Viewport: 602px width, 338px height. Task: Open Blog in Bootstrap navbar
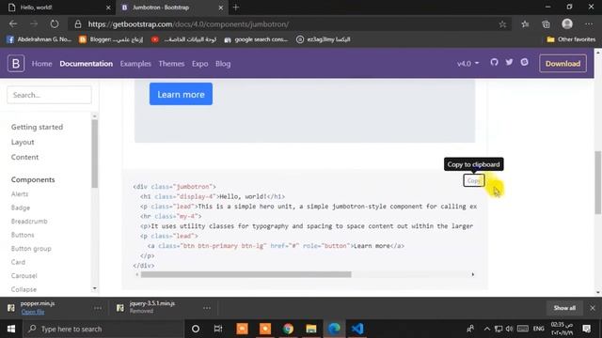click(223, 64)
